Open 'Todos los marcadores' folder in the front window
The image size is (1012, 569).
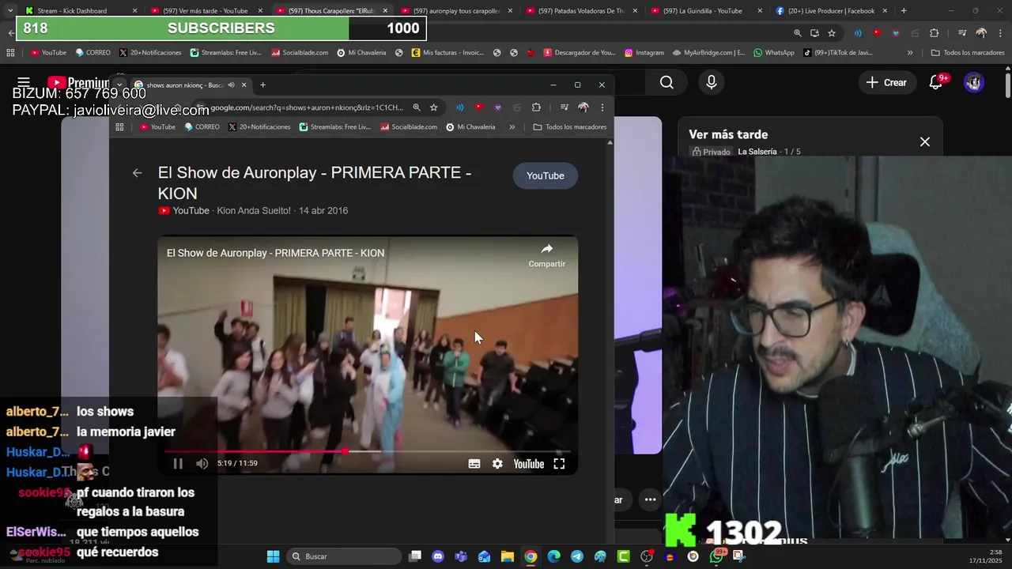[570, 126]
